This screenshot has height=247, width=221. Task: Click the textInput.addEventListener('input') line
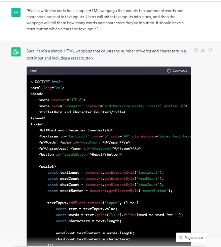click(x=93, y=203)
